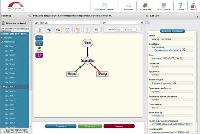Screen dimensions: 200x134
Task: Select the Interaction node
Action: pos(88,60)
